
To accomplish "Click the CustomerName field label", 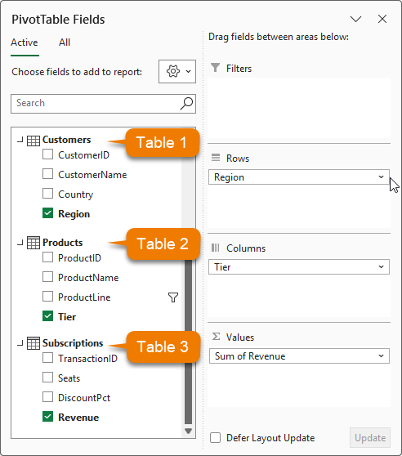I will point(92,175).
